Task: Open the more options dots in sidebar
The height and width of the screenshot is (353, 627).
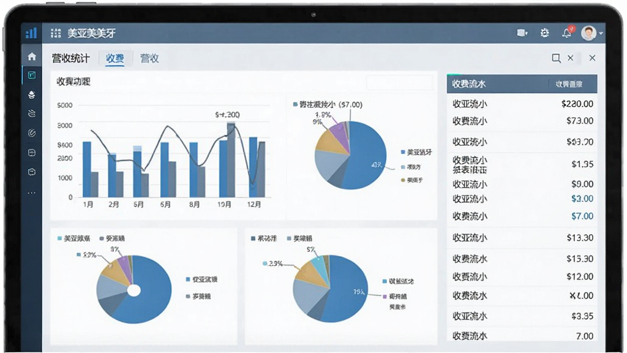Action: pos(32,193)
